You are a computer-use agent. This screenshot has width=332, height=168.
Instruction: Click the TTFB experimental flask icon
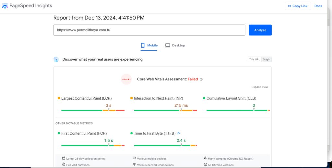179,133
